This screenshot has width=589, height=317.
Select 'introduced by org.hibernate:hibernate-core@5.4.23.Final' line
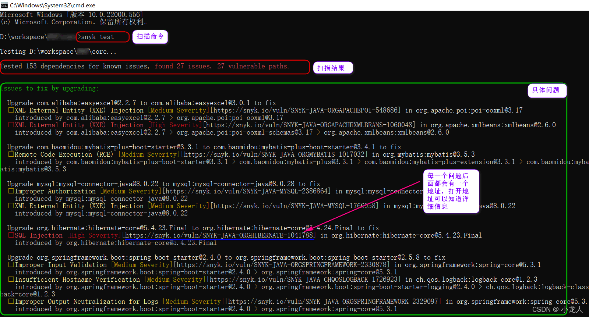coord(116,243)
